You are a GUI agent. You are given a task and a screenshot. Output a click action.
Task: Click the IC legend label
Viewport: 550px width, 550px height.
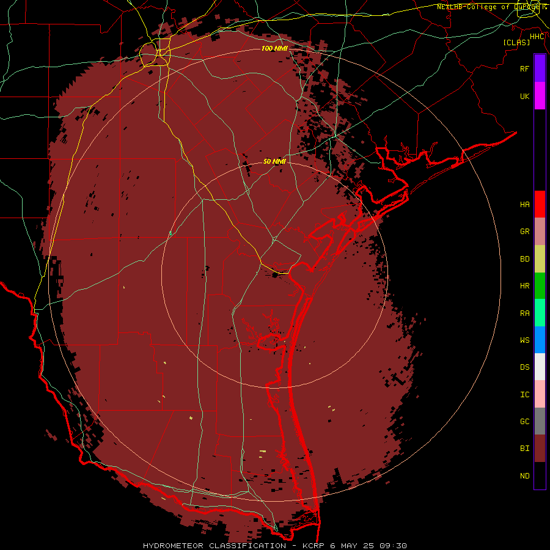pyautogui.click(x=524, y=394)
